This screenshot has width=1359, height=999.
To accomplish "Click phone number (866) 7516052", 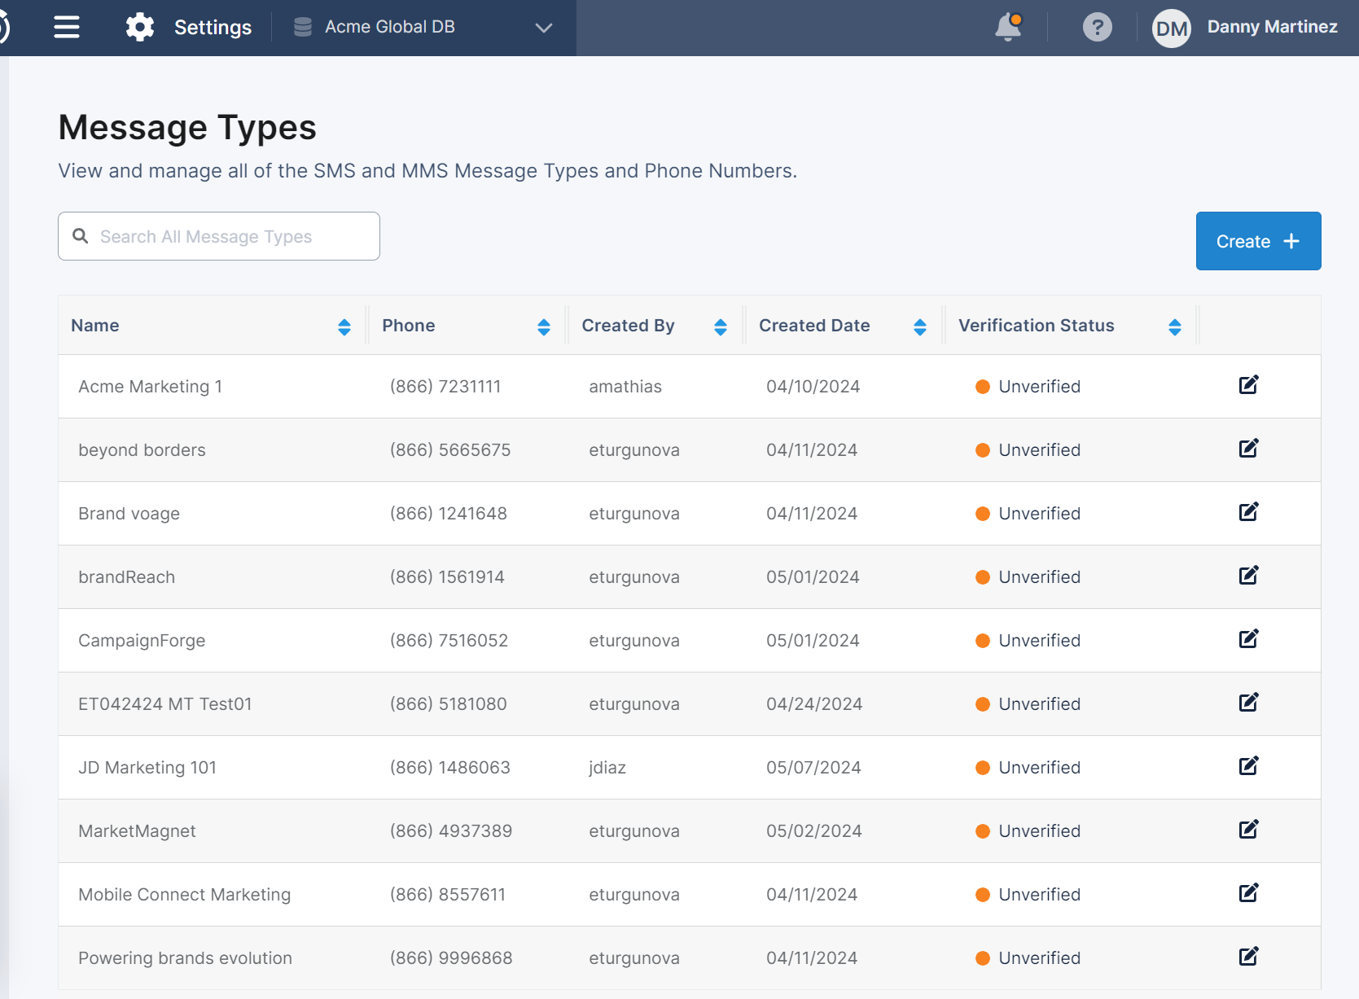I will tap(449, 641).
